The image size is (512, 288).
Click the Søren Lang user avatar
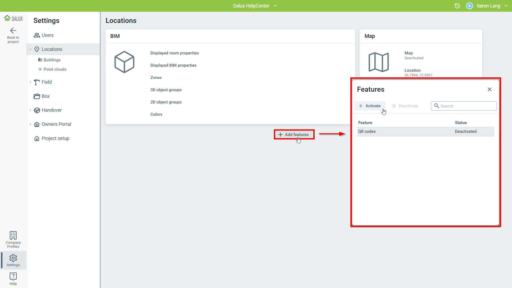(x=469, y=6)
